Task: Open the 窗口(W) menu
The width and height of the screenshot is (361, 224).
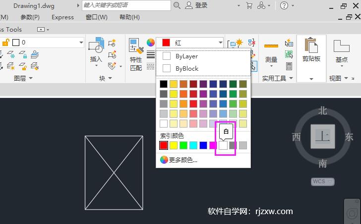Action: point(97,17)
